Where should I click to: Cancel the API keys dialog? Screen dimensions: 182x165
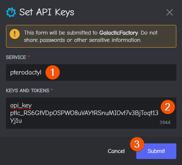tap(116, 151)
